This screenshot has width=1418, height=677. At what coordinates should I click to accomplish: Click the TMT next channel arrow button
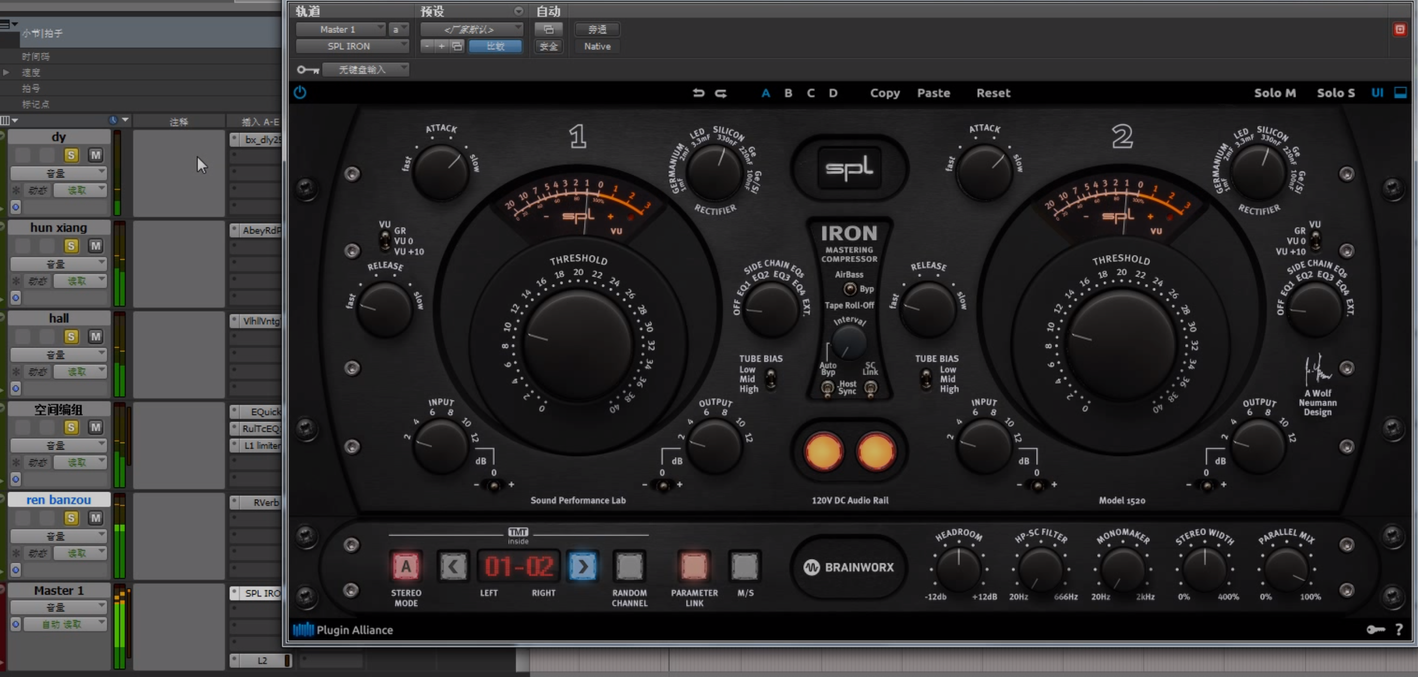pos(583,566)
